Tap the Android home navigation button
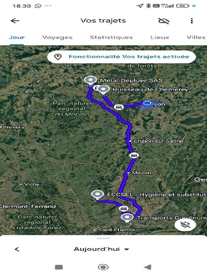This screenshot has height=275, width=207. coord(103,267)
